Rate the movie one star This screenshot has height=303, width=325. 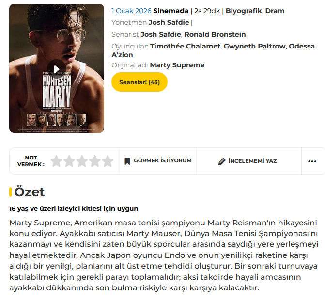pos(57,161)
